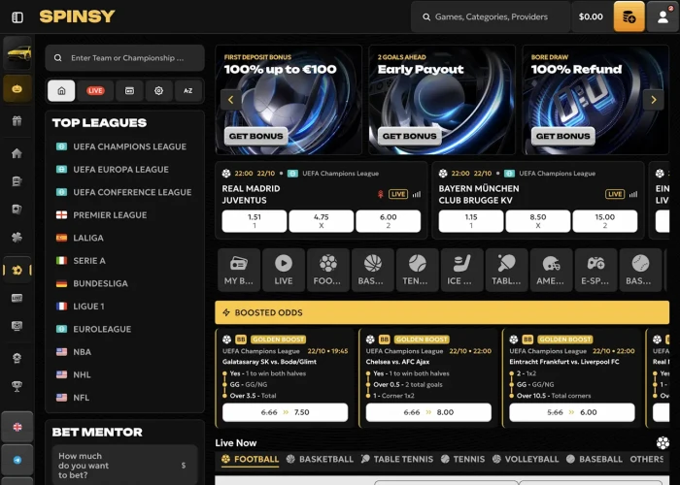
Task: Open the bet slip ticket tab icon
Action: click(129, 91)
